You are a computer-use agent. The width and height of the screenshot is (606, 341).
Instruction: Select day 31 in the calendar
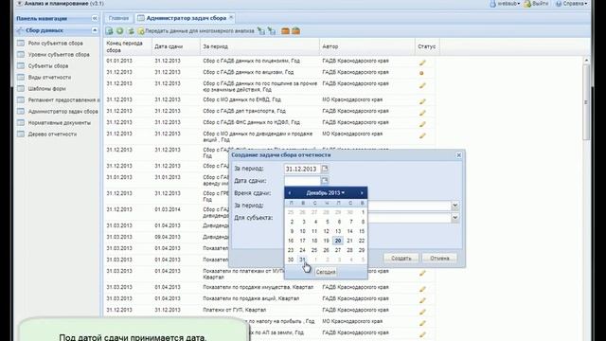point(303,260)
